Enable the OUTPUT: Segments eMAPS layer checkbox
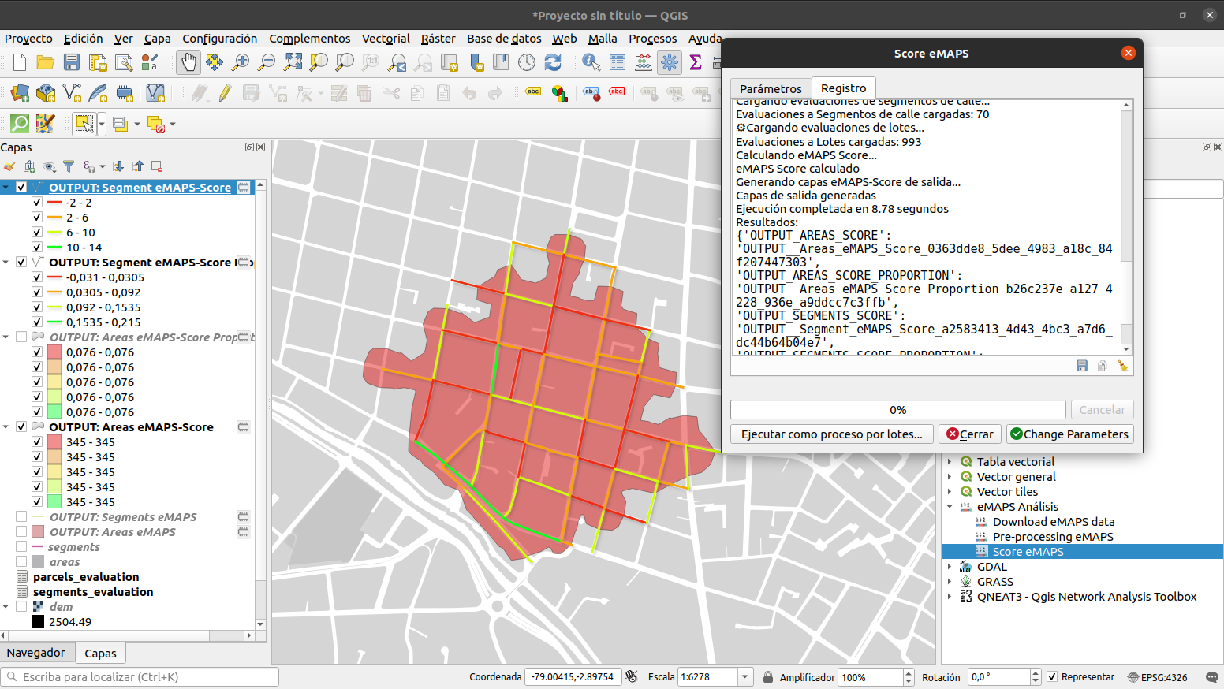This screenshot has height=689, width=1224. pos(21,517)
